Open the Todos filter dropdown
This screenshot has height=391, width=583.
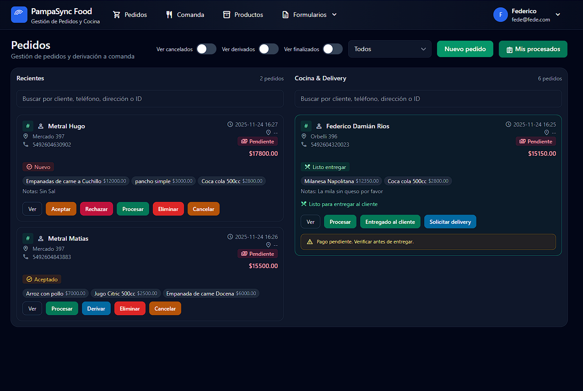coord(389,49)
